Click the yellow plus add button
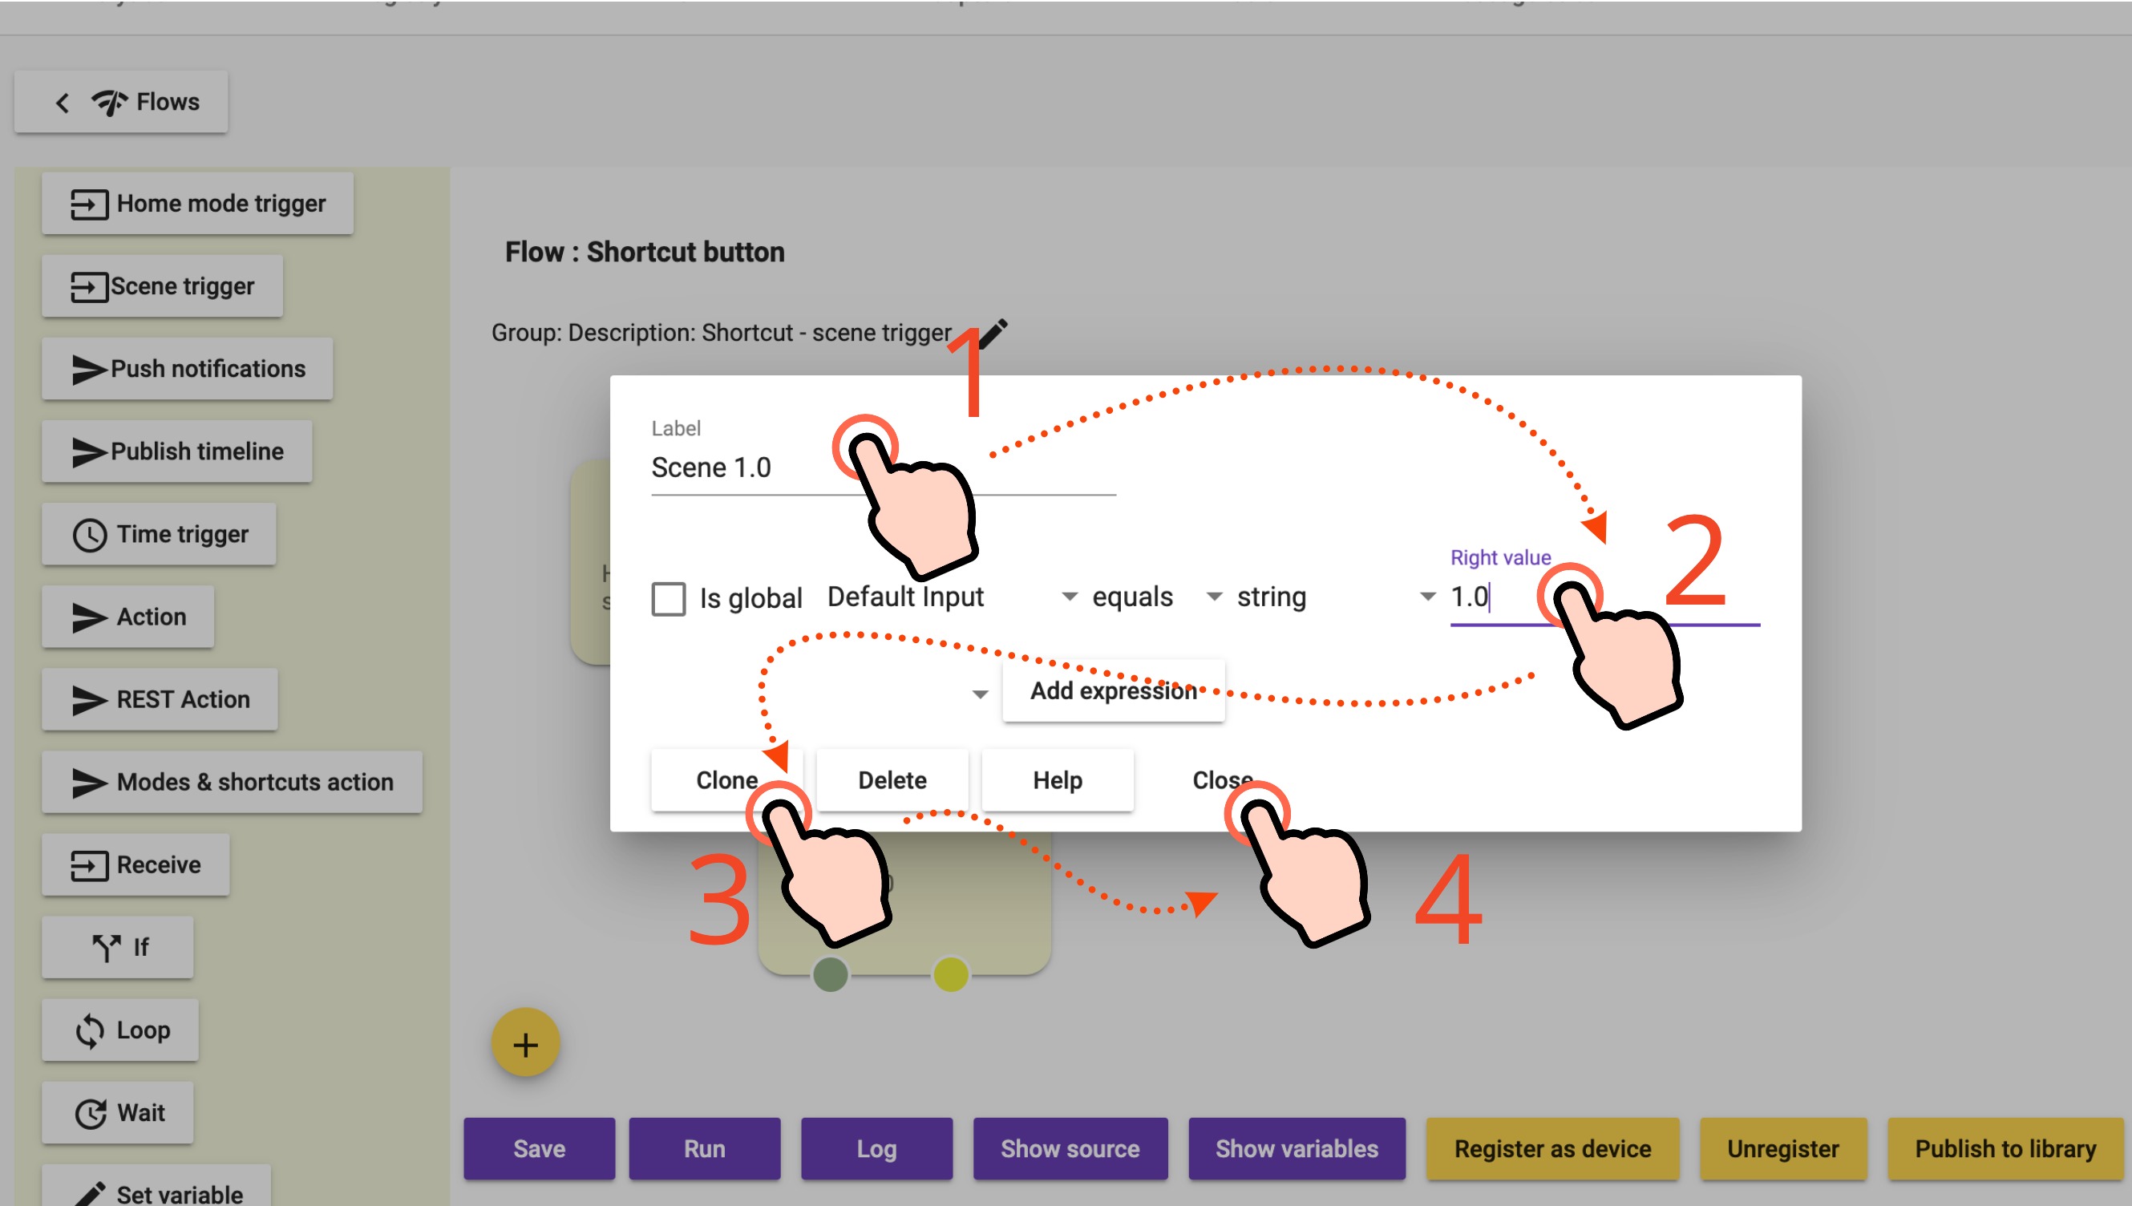The width and height of the screenshot is (2132, 1206). 526,1044
